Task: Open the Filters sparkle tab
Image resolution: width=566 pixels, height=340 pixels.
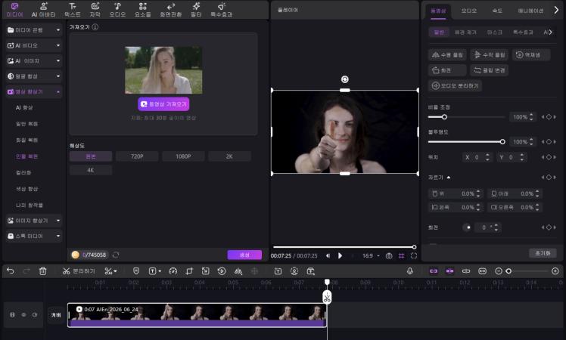Action: point(196,10)
